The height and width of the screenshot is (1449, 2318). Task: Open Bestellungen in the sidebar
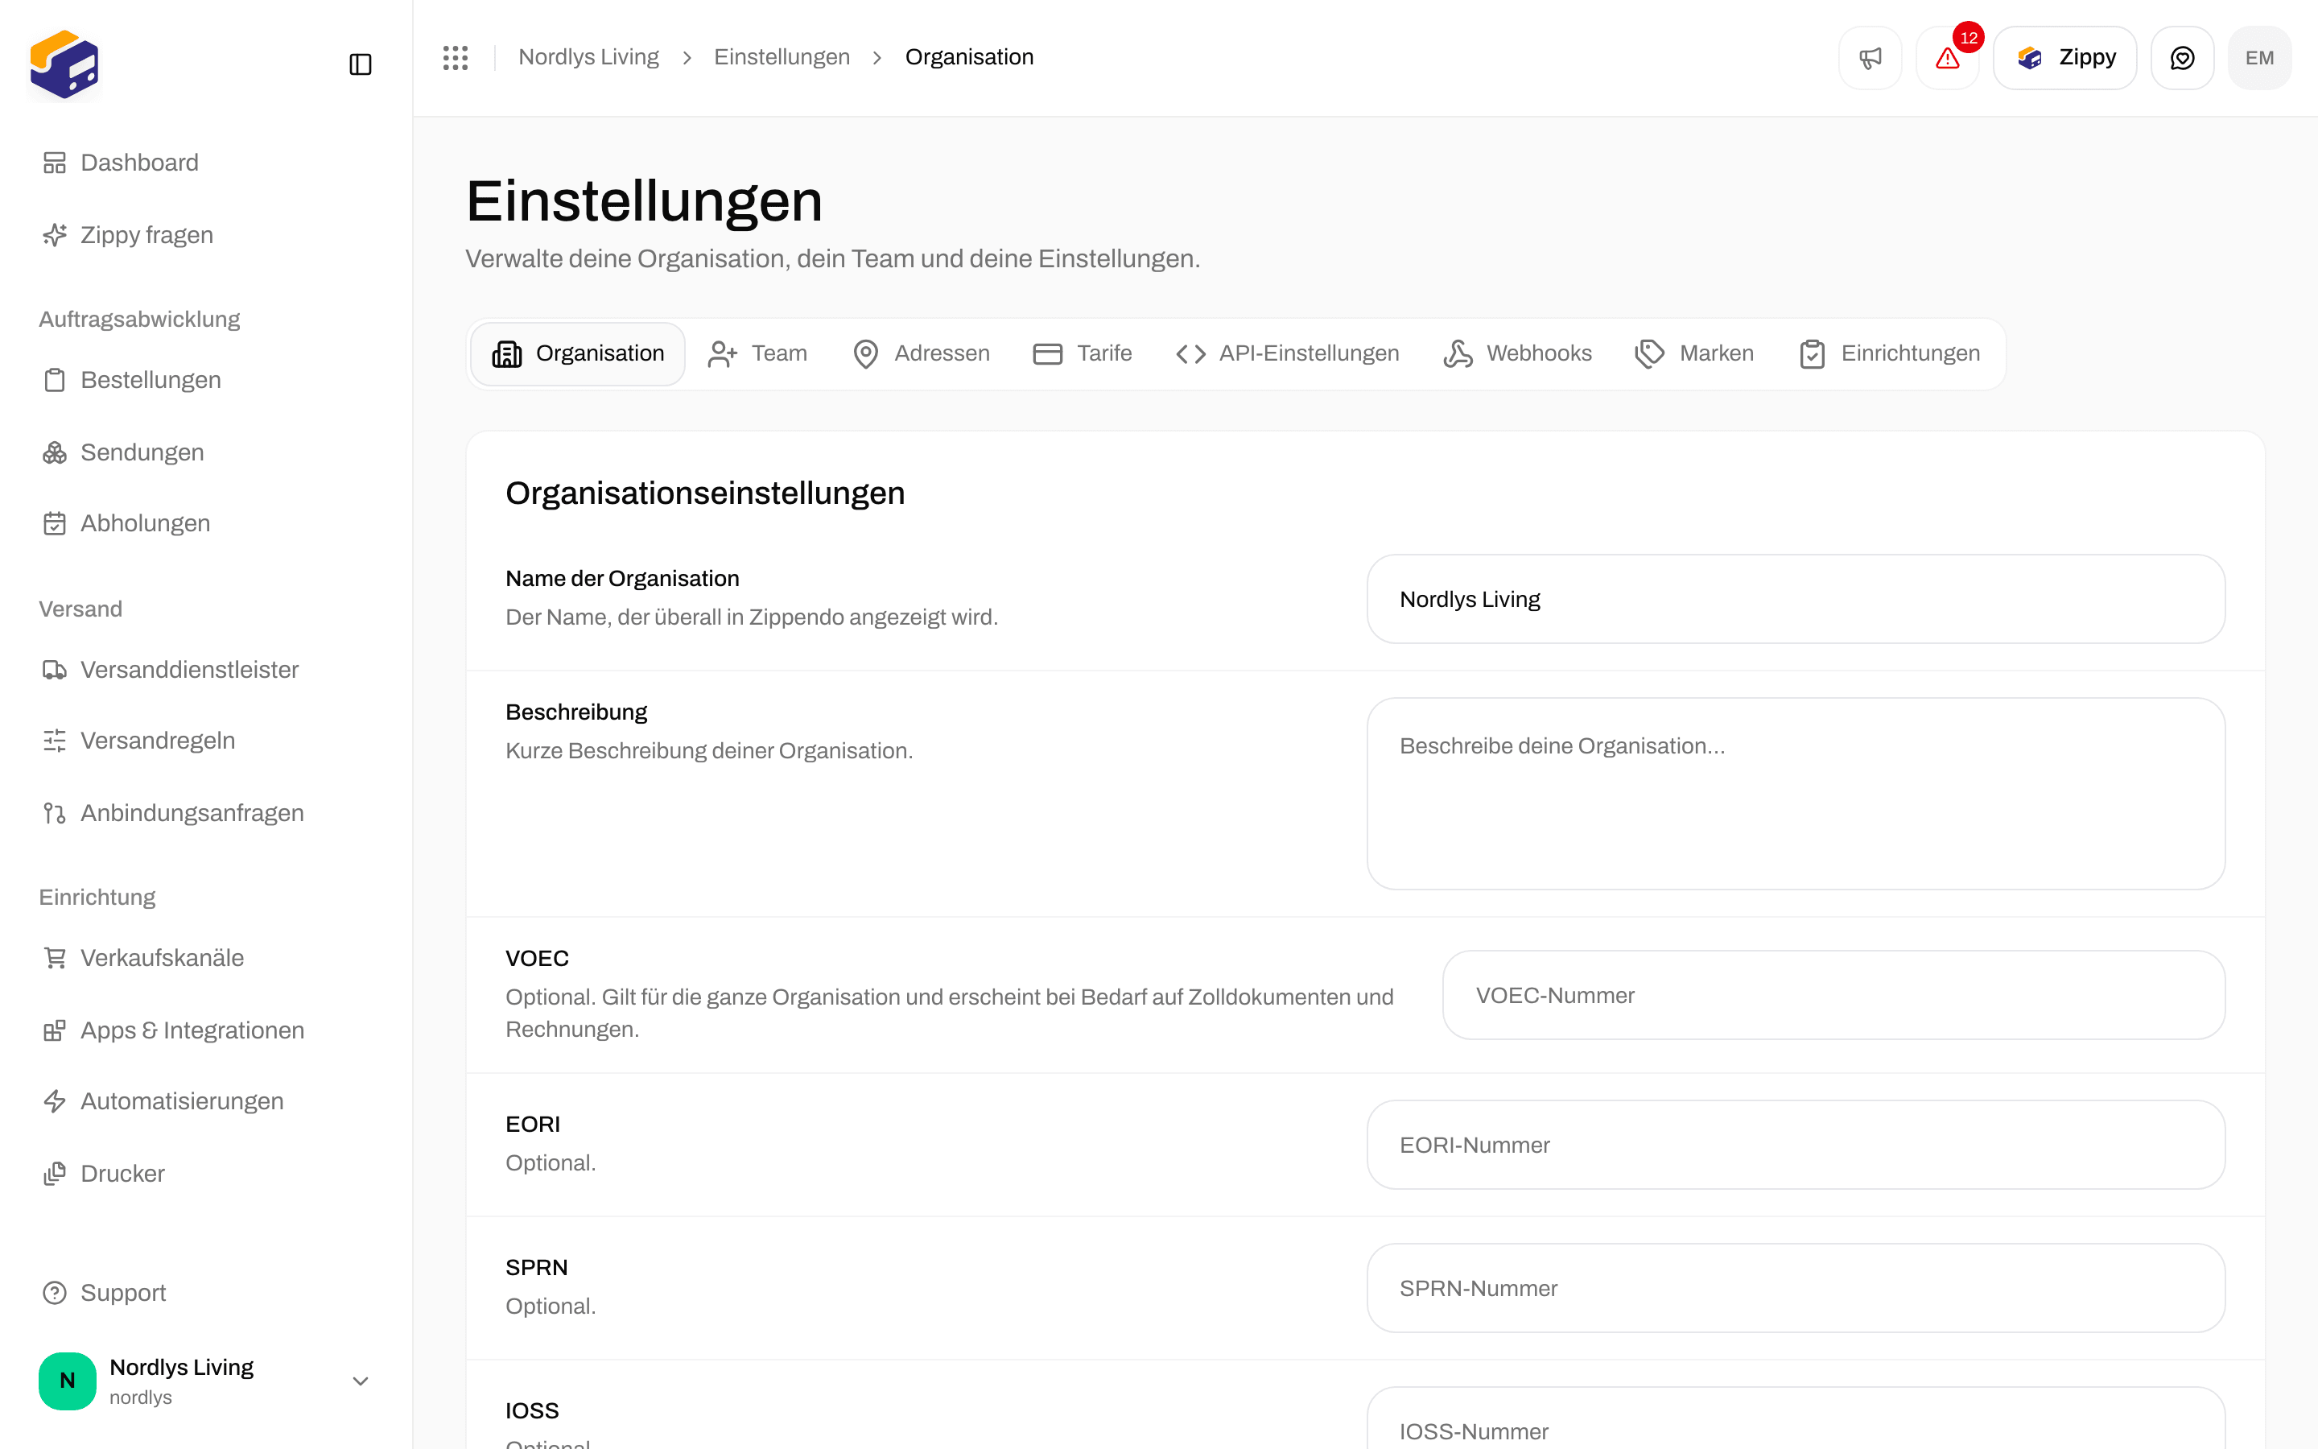pos(206,381)
